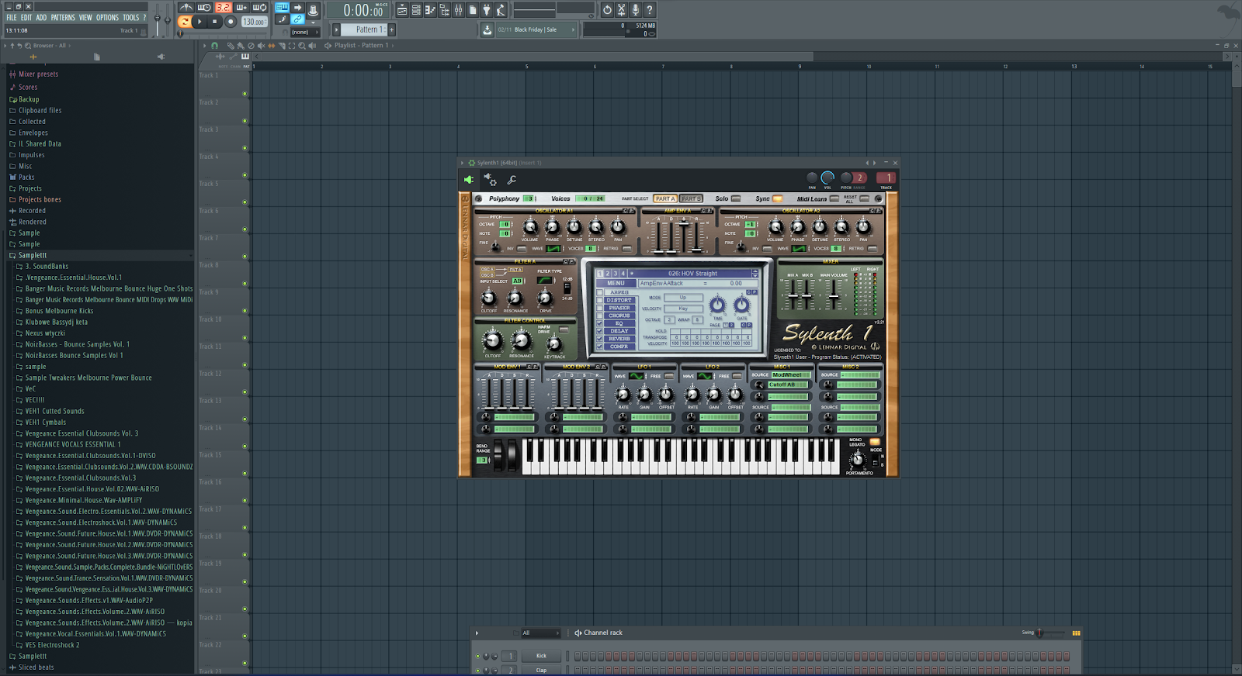Click the download news panel icon
The height and width of the screenshot is (676, 1242).
click(487, 29)
